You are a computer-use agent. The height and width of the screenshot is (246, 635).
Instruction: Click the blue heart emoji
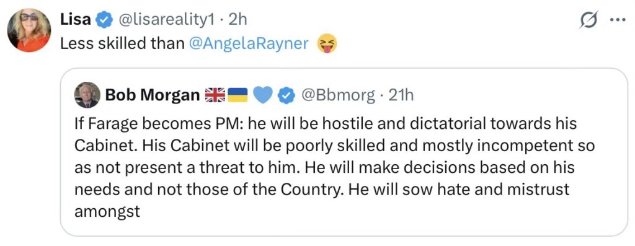(262, 95)
